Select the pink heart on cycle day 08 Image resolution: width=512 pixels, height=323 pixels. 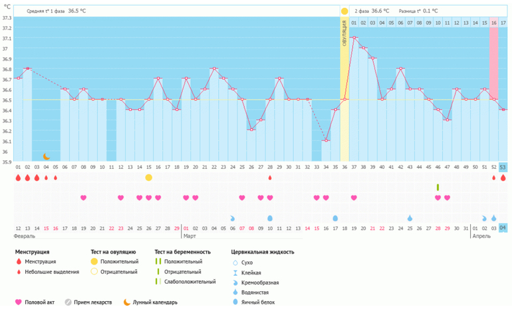click(84, 198)
